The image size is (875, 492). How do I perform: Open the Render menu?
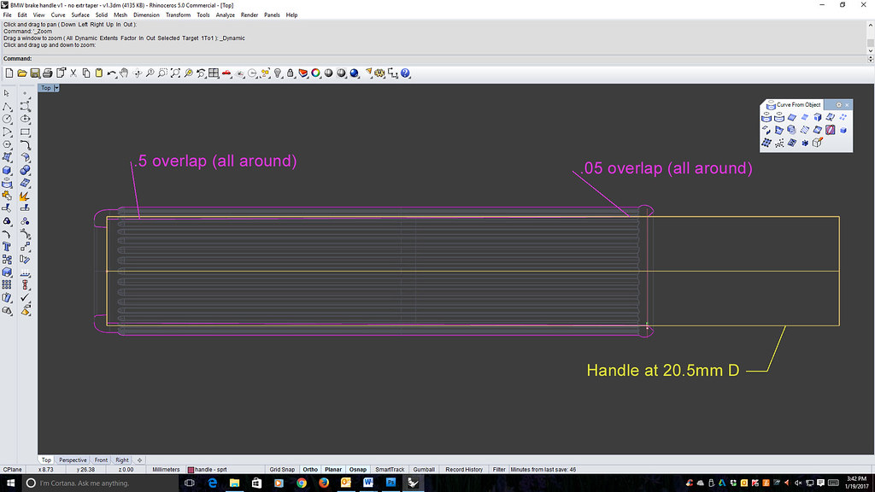pyautogui.click(x=250, y=15)
